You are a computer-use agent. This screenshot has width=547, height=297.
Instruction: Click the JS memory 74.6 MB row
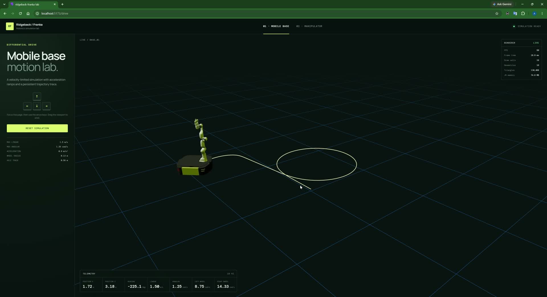click(521, 75)
